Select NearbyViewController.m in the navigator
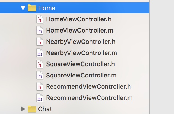The height and width of the screenshot is (114, 174). click(81, 53)
